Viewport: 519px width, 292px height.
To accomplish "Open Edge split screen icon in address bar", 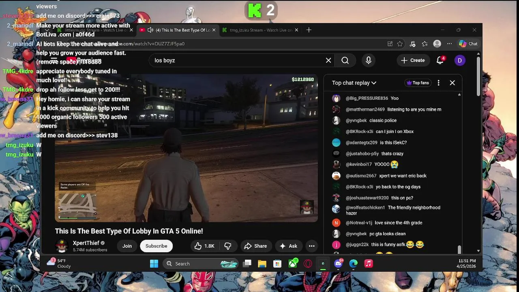I will point(390,44).
